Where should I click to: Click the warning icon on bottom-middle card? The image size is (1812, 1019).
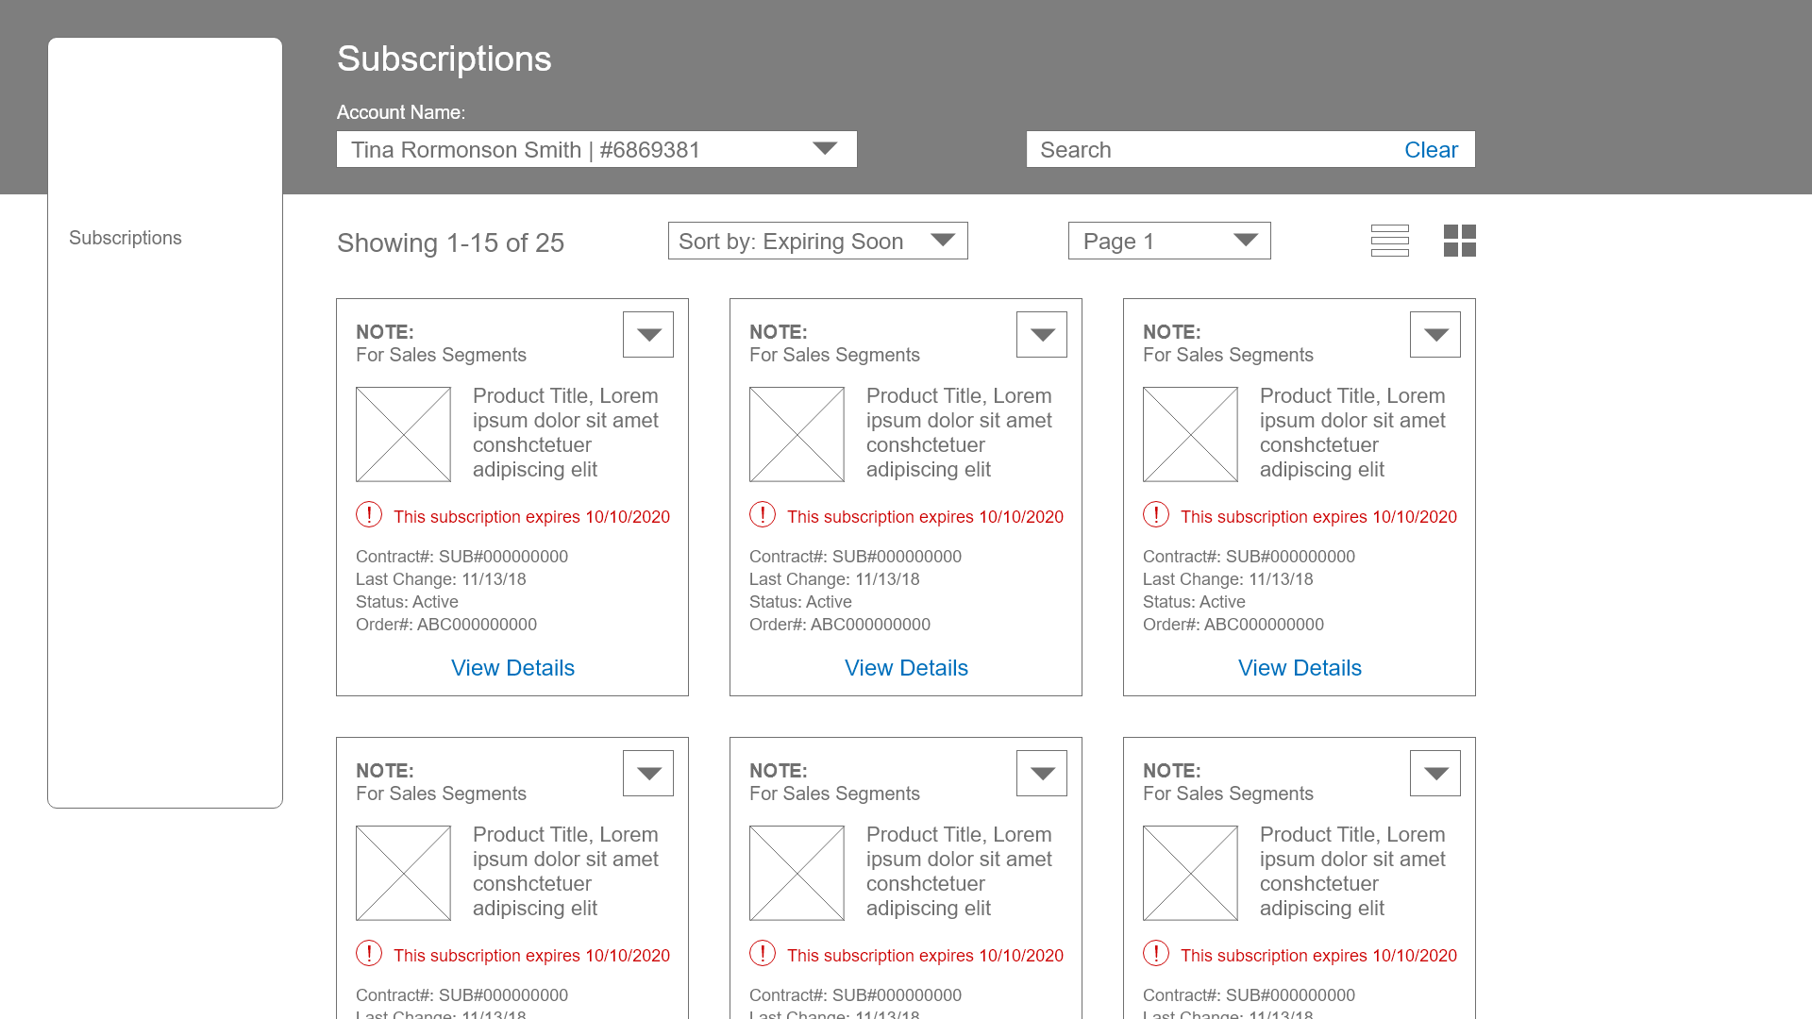tap(763, 953)
